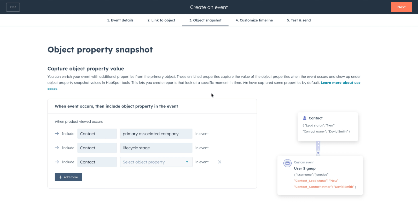418x216 pixels.
Task: Click the Capture object property value heading
Action: tap(86, 69)
